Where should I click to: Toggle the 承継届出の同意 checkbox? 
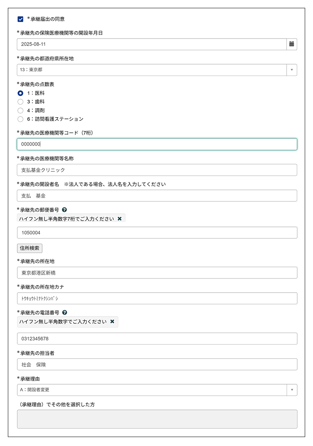tap(20, 19)
